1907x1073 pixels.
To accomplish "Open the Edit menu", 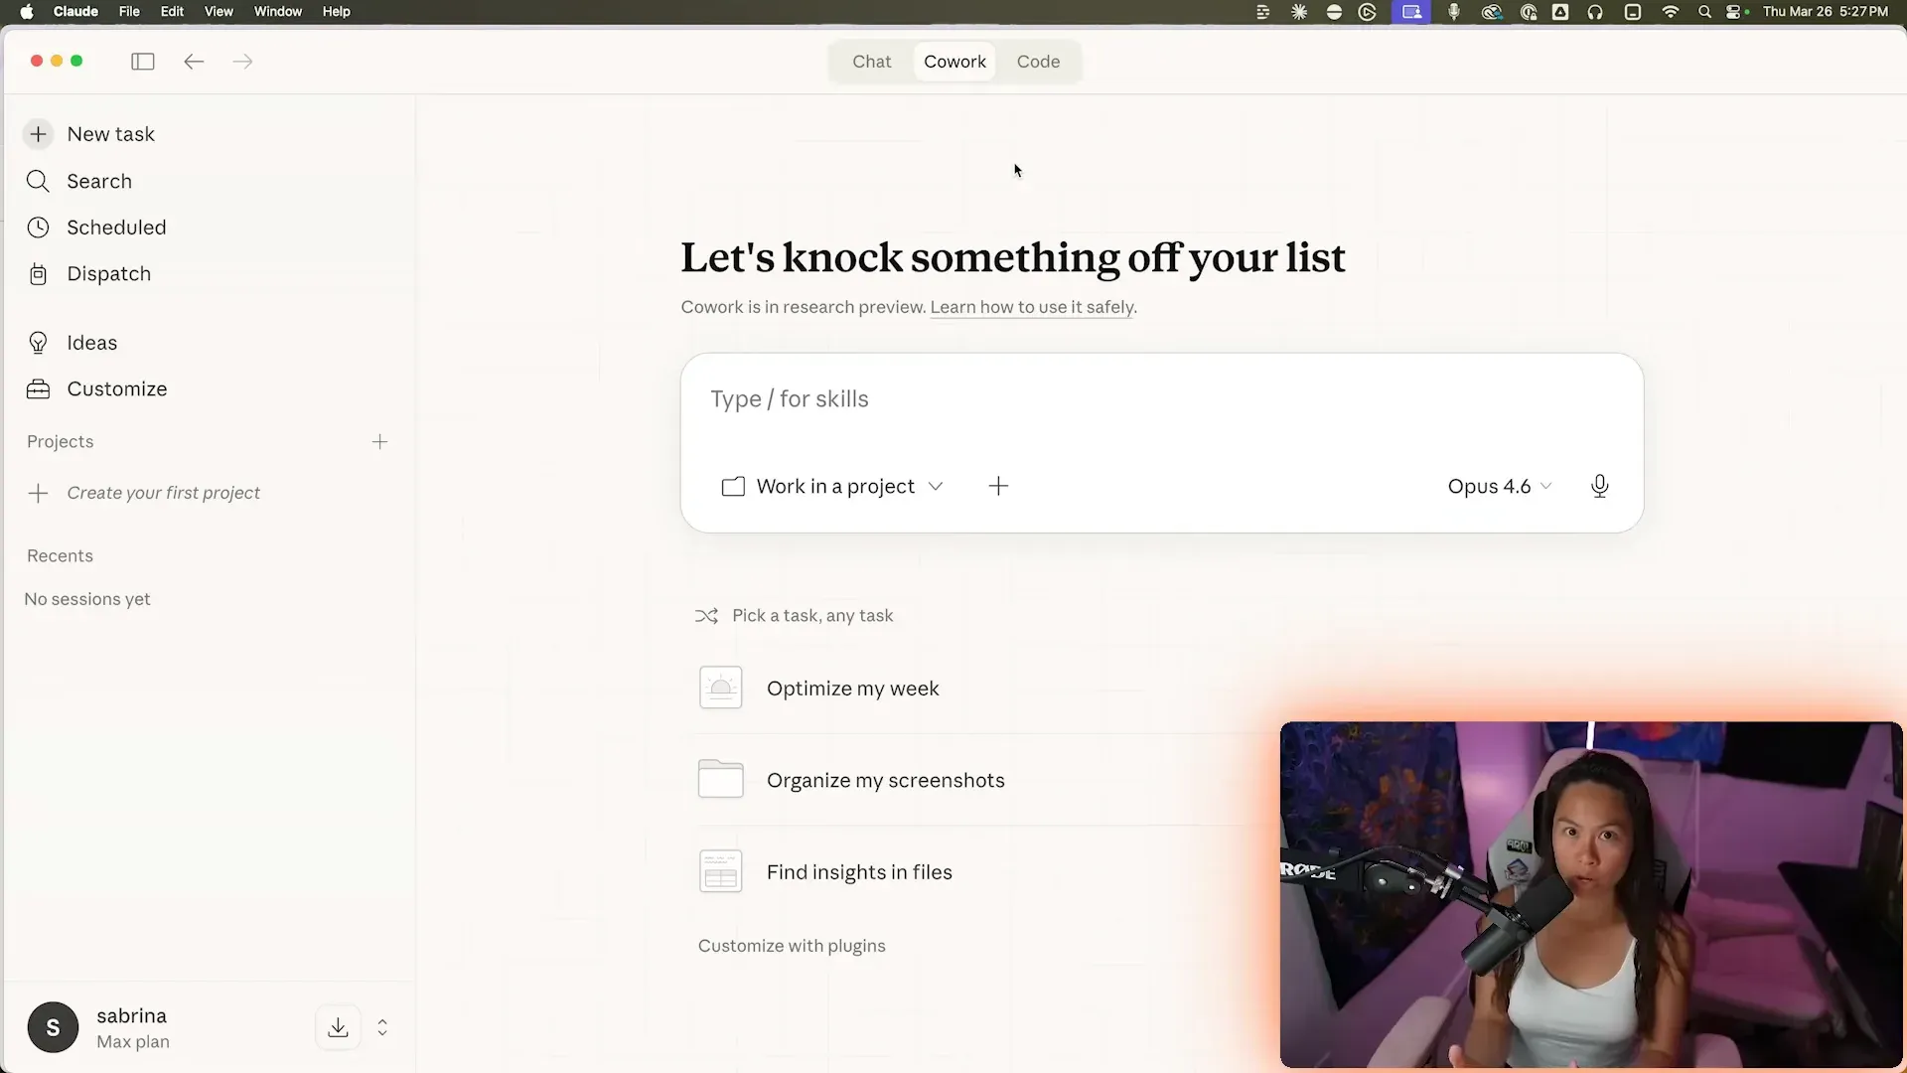I will 172,12.
